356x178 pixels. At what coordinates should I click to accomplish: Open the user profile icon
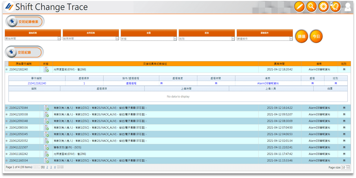point(348,7)
